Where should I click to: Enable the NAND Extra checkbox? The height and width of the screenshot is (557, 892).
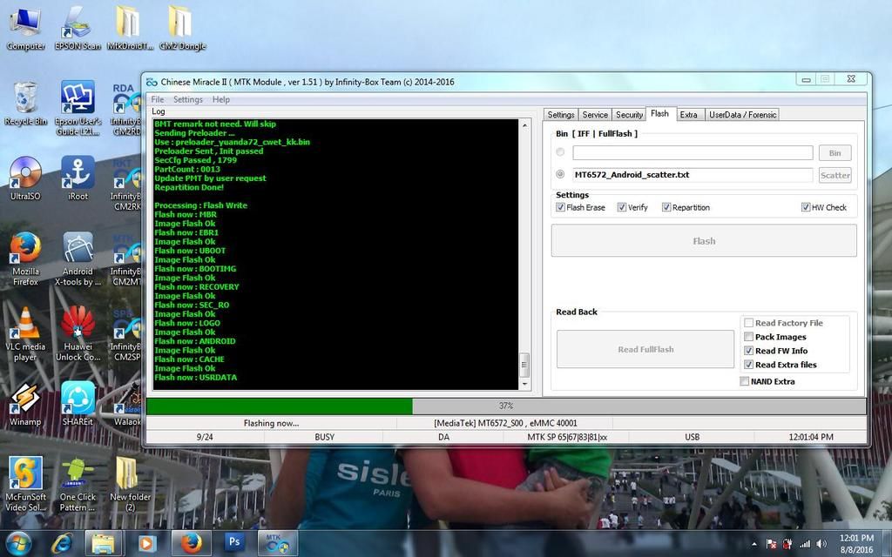pos(744,381)
